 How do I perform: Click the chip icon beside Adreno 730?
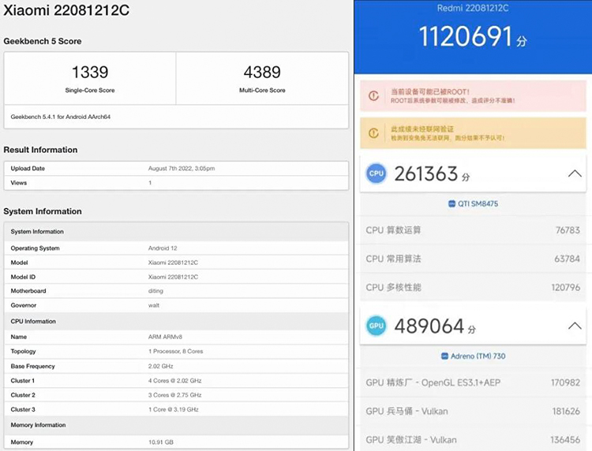444,356
